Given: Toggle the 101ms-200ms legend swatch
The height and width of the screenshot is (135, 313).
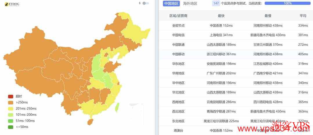Looking at the screenshot, I should pyautogui.click(x=11, y=115).
